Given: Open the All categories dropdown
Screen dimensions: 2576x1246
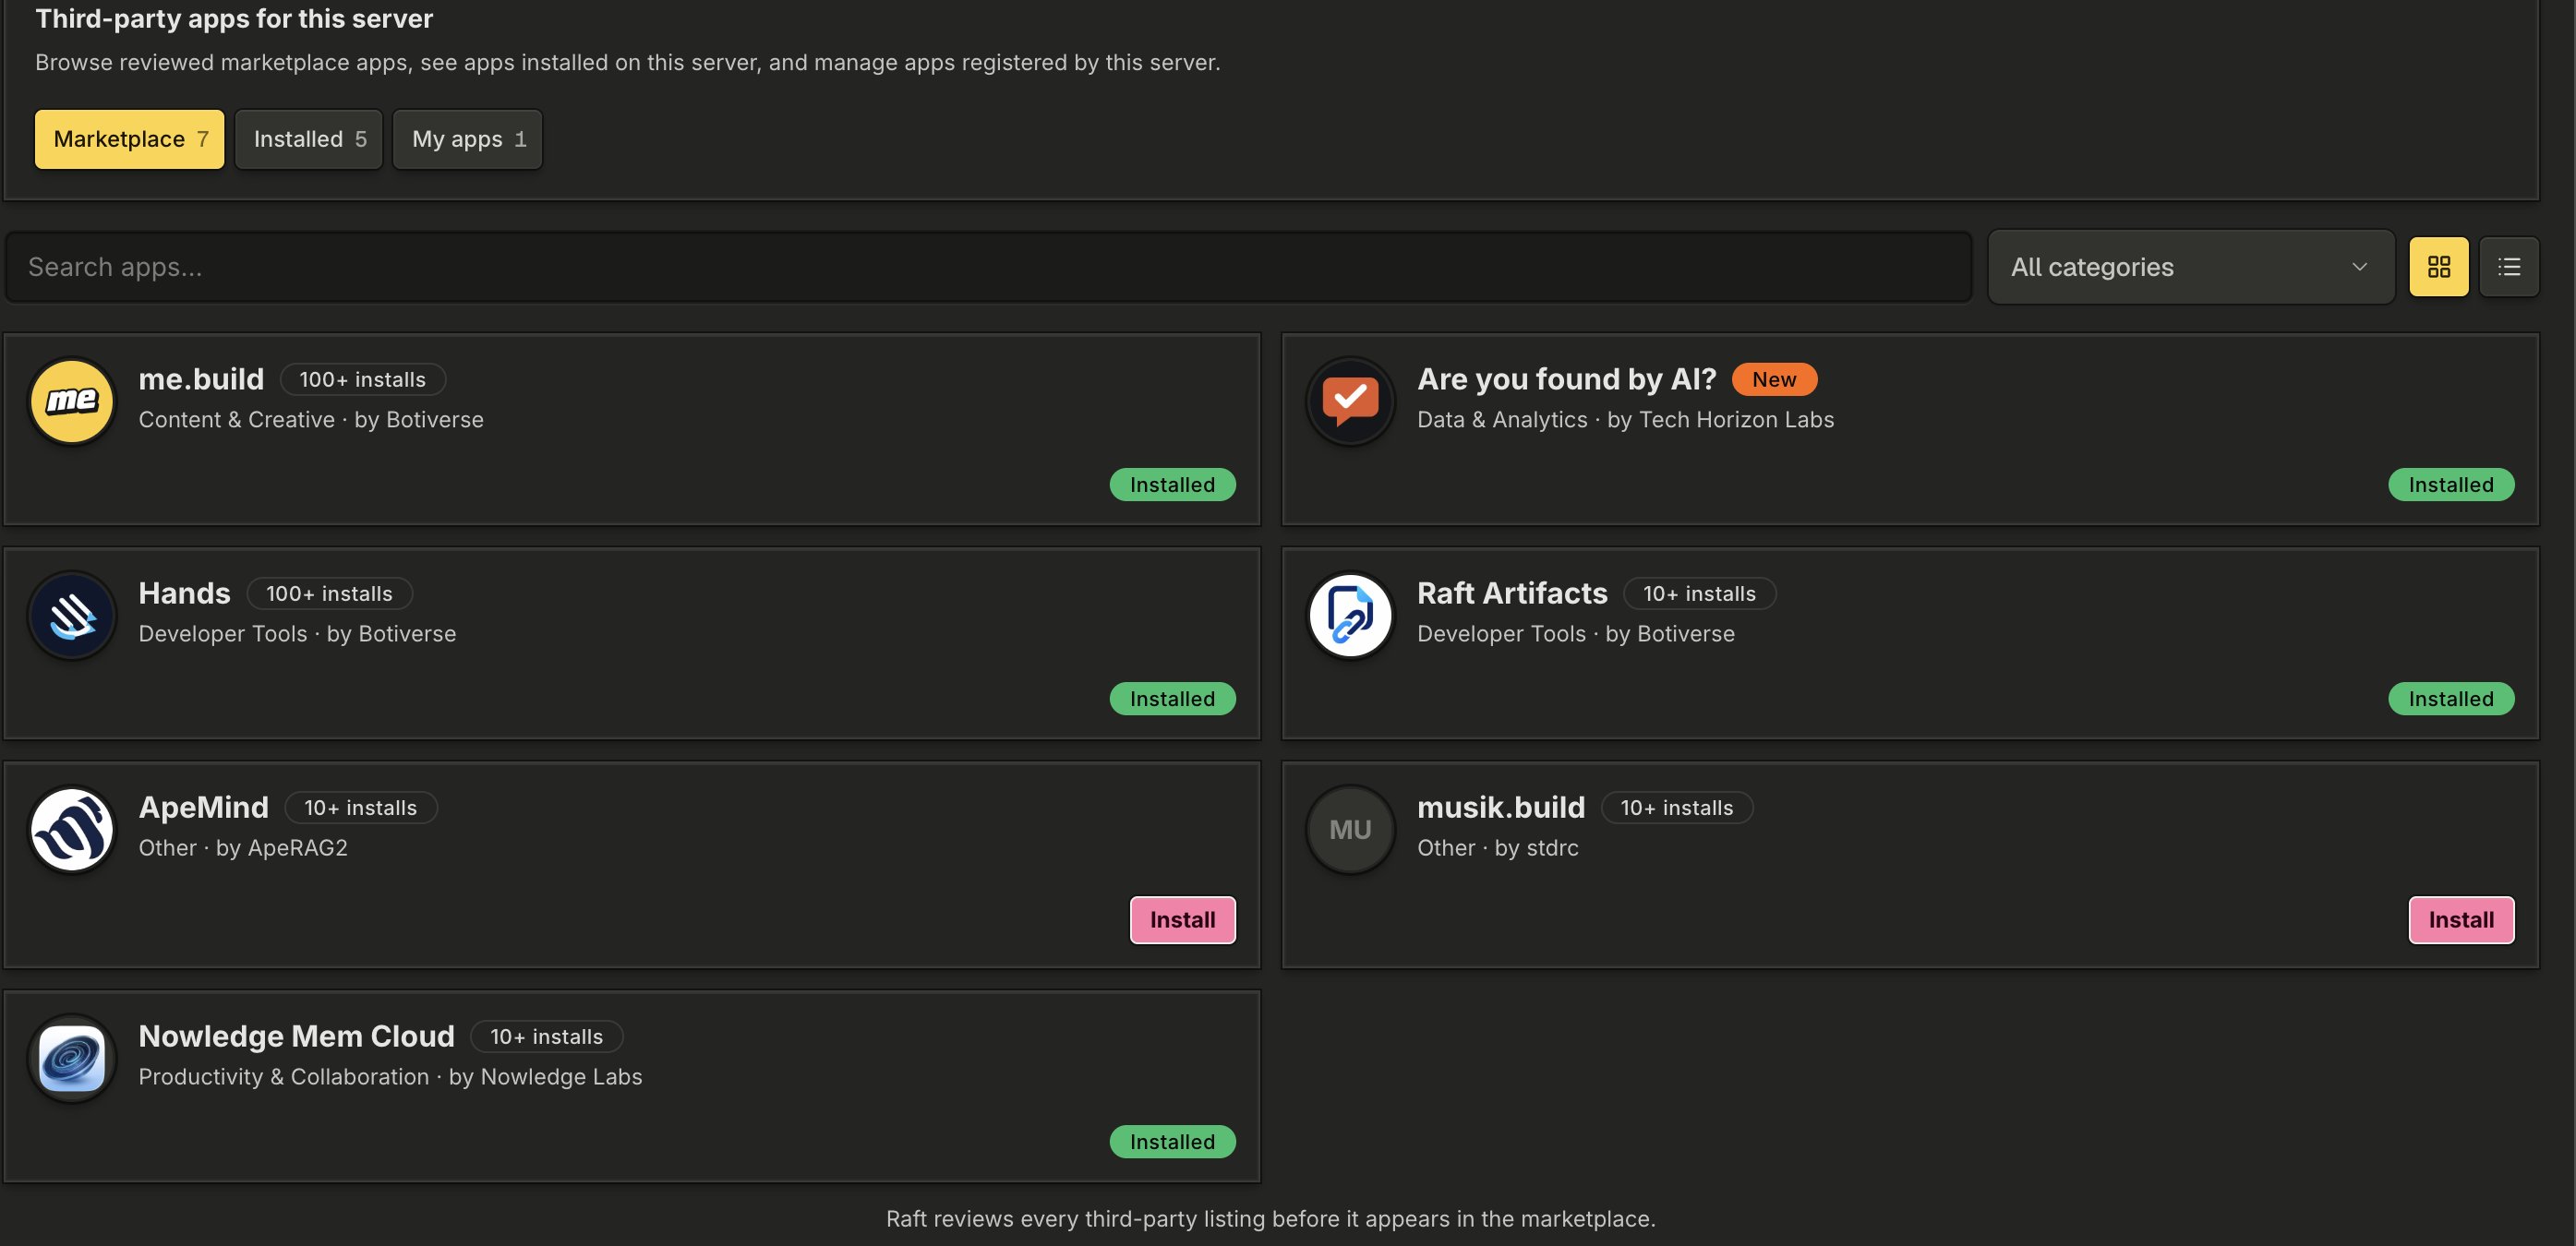Looking at the screenshot, I should pyautogui.click(x=2190, y=266).
